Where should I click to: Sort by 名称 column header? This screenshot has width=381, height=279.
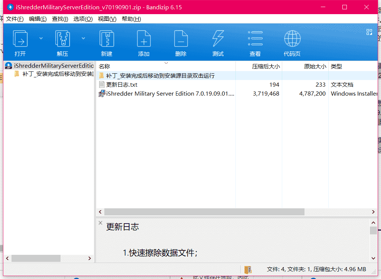pos(166,66)
